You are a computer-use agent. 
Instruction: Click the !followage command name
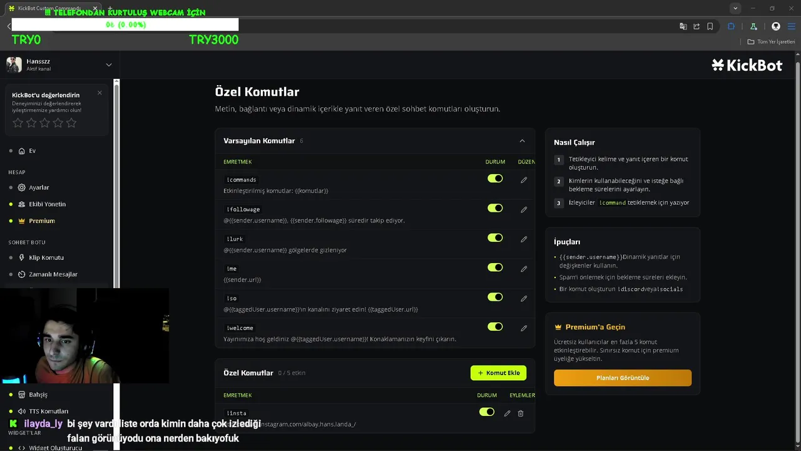coord(243,209)
